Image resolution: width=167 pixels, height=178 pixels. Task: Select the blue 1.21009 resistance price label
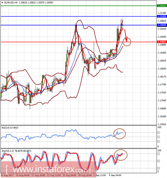(162, 16)
